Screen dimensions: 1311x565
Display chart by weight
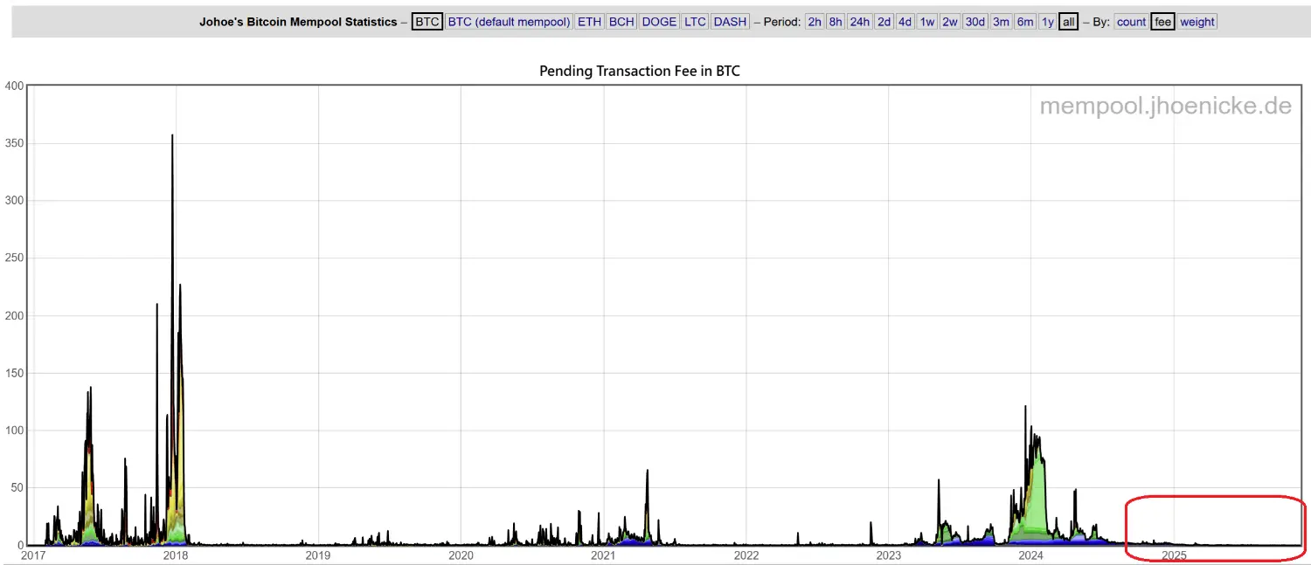(1197, 22)
